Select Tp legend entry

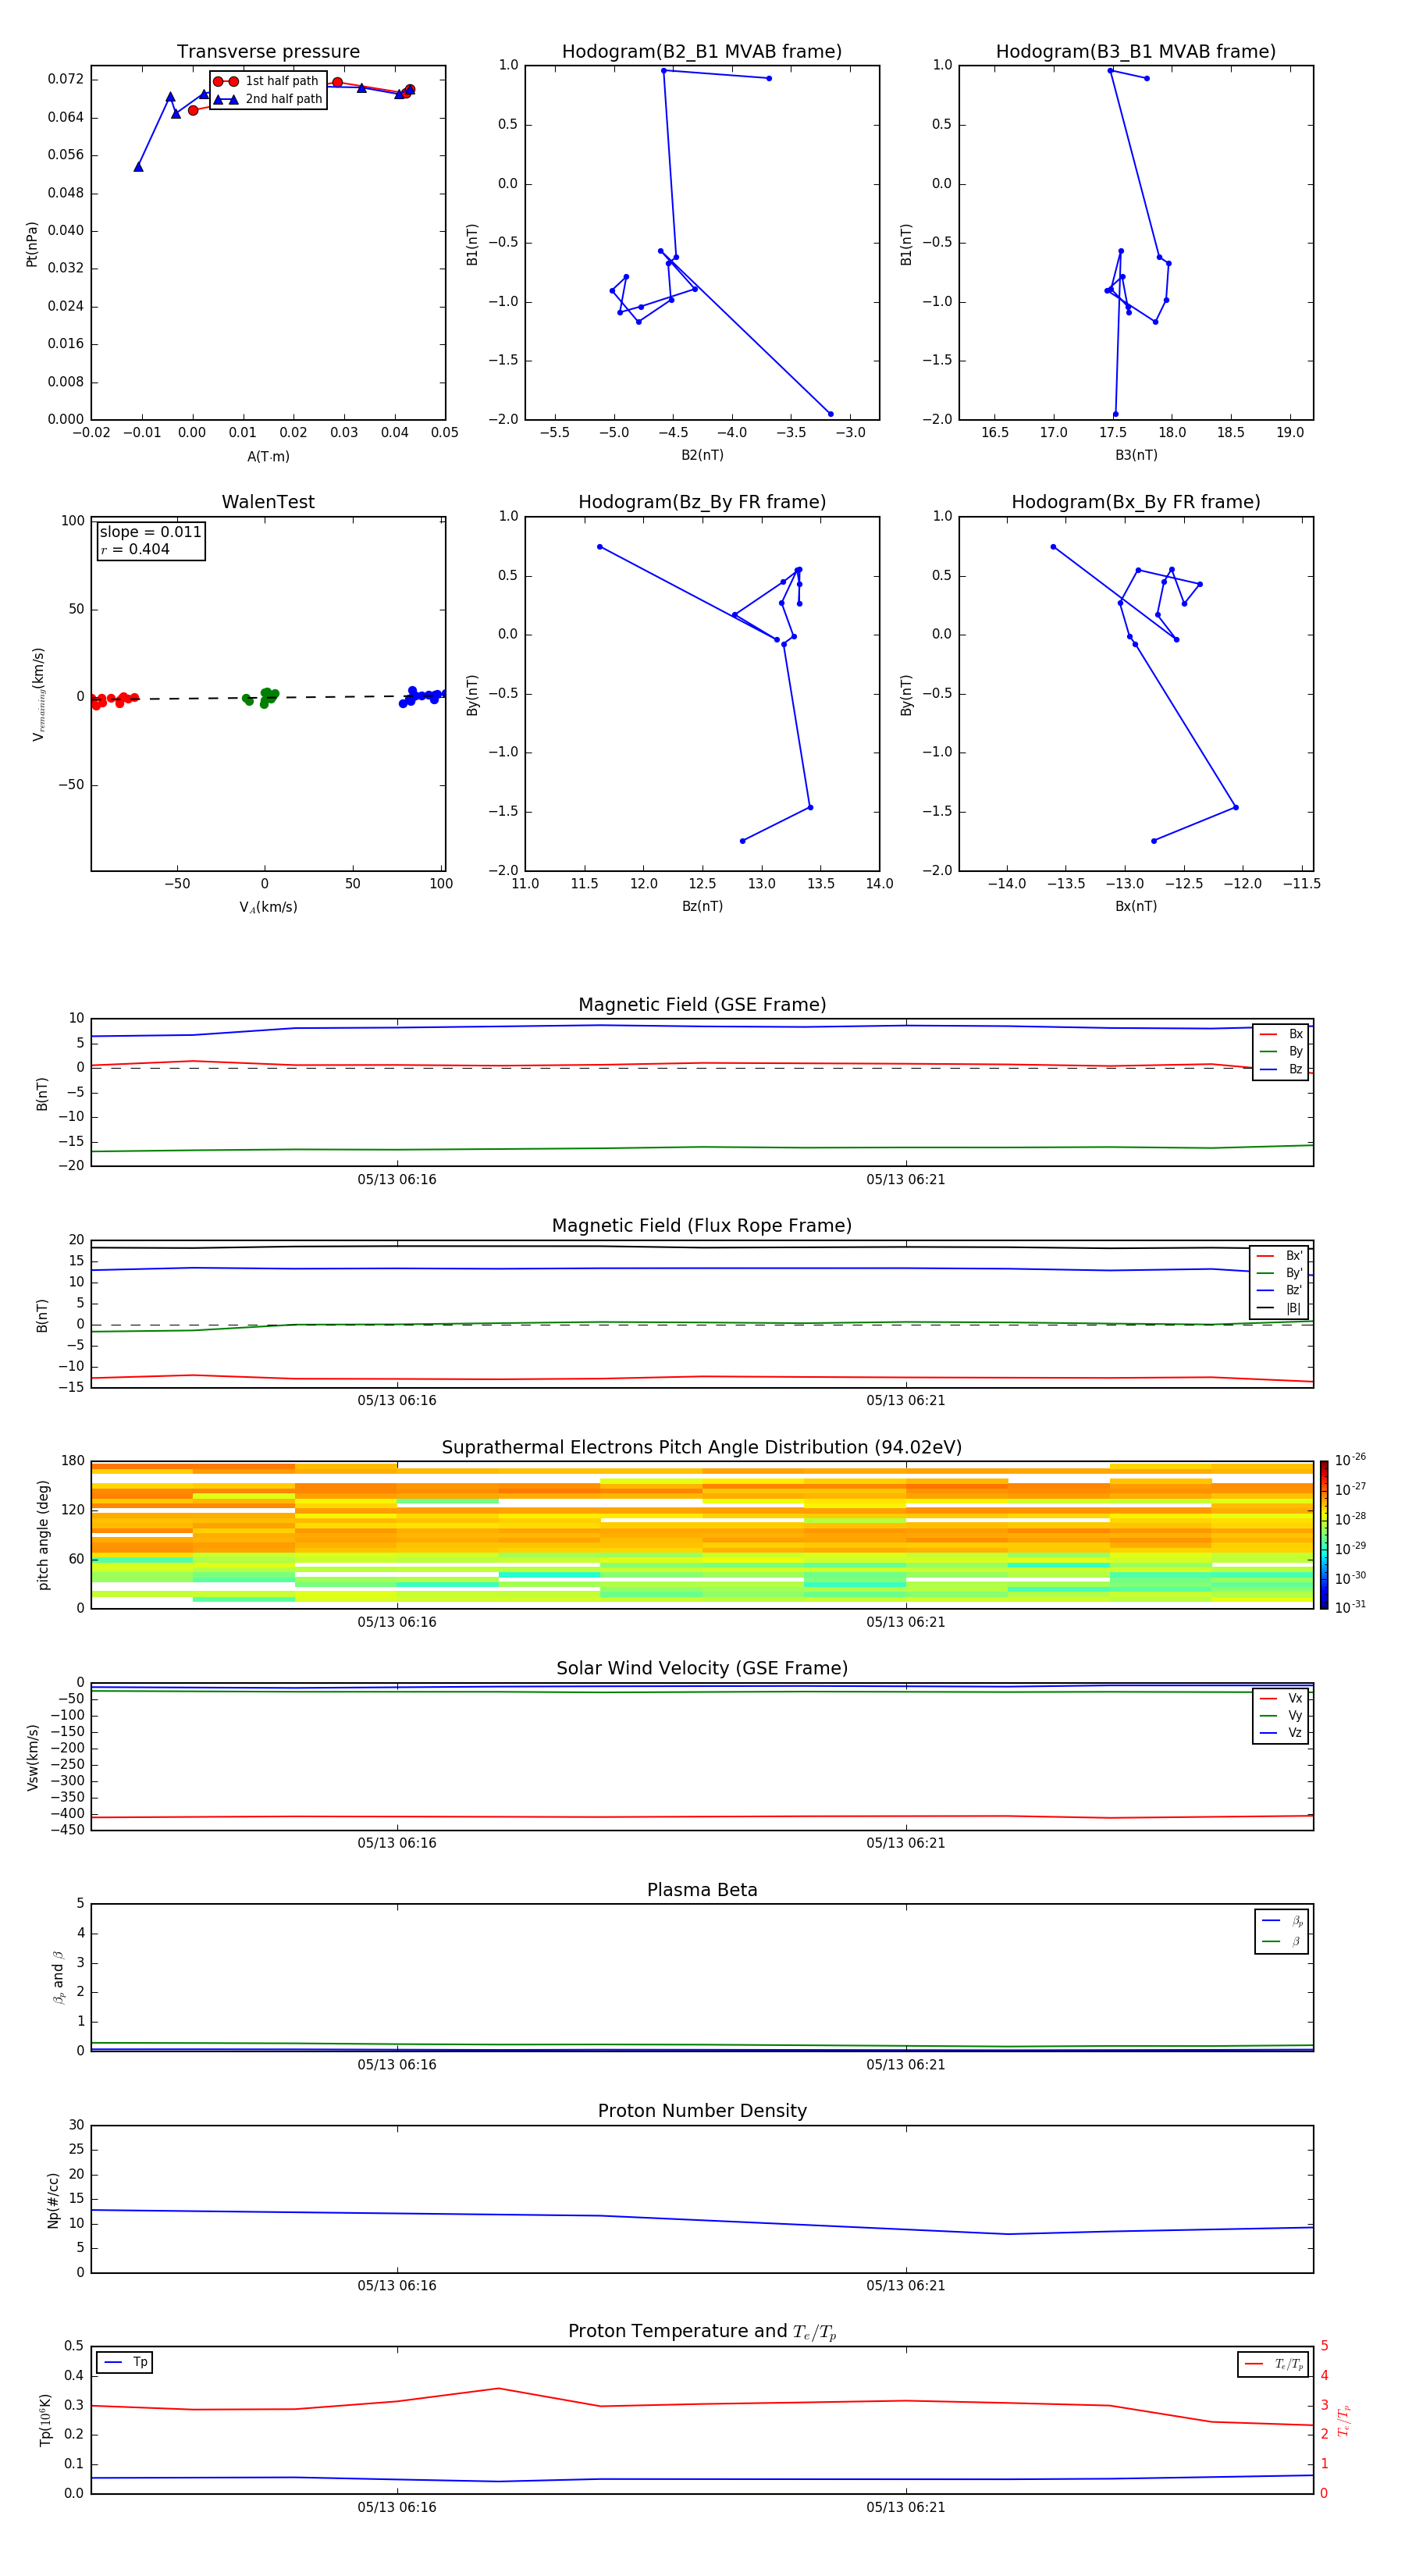(x=125, y=2362)
